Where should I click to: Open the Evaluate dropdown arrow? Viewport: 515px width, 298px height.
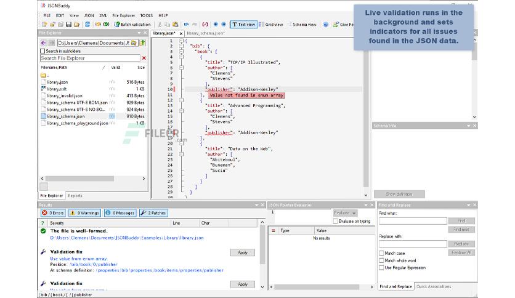[x=354, y=213]
